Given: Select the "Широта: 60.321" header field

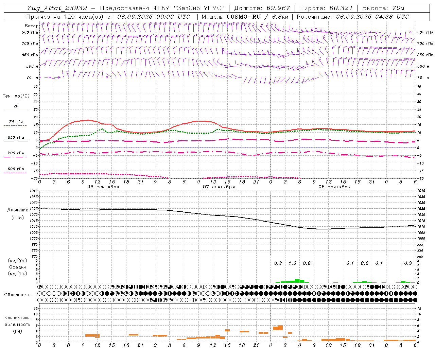Looking at the screenshot, I should [326, 8].
